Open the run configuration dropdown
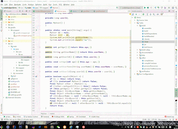Image resolution: width=178 pixels, height=129 pixels. point(131,8)
